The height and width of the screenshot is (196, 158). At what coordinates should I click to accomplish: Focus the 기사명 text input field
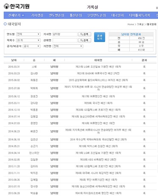pyautogui.click(x=65, y=34)
